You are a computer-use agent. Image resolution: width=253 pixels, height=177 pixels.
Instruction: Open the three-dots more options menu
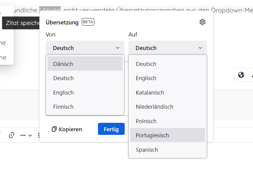coord(23,135)
